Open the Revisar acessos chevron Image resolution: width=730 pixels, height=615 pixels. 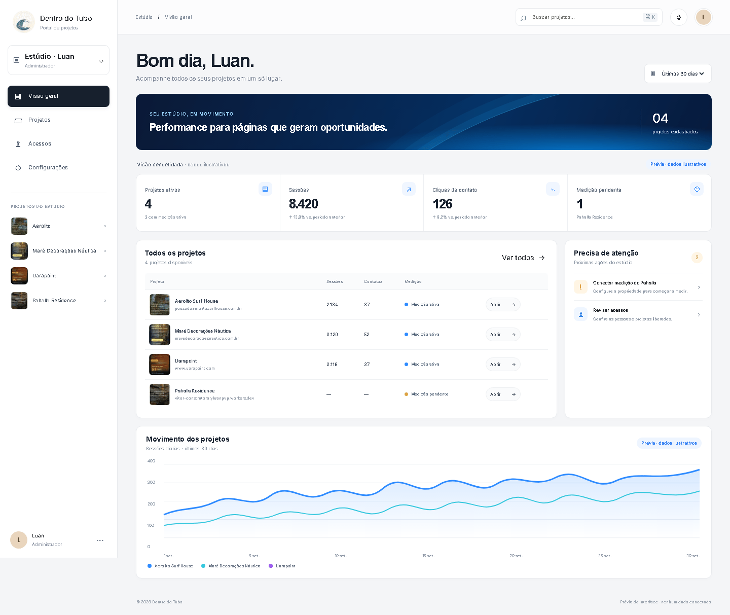(x=699, y=315)
